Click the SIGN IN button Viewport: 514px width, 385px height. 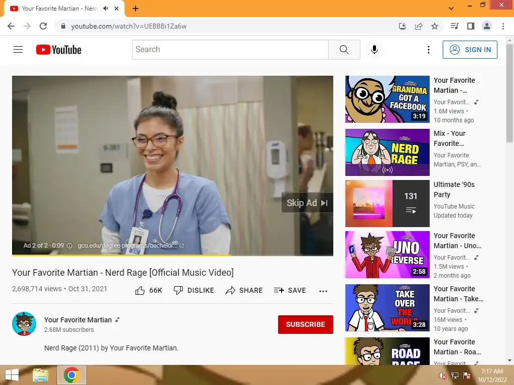coord(470,50)
